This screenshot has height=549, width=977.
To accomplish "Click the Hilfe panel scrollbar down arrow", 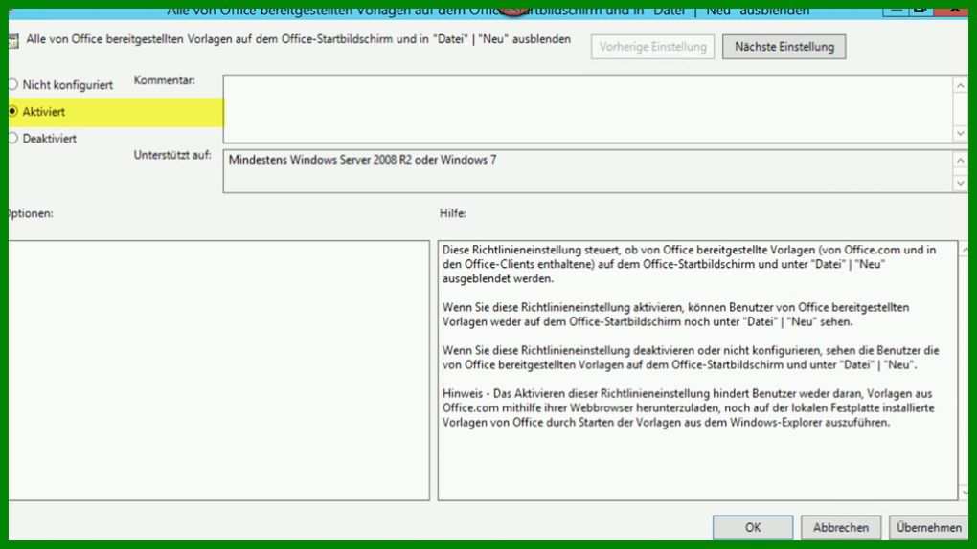I will 964,493.
